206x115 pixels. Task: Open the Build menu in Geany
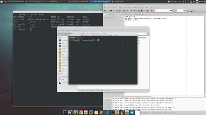(141, 7)
